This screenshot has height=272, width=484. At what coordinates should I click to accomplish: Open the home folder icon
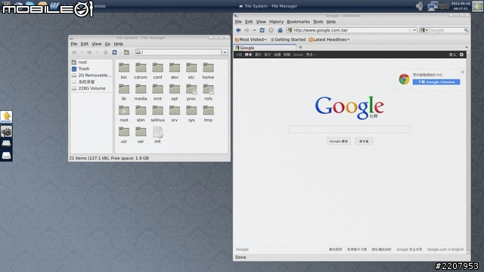click(209, 68)
